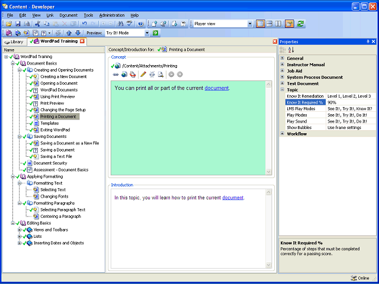Screen dimensions: 379x284
Task: Click the Show Bubbles value field
Action: click(x=351, y=128)
